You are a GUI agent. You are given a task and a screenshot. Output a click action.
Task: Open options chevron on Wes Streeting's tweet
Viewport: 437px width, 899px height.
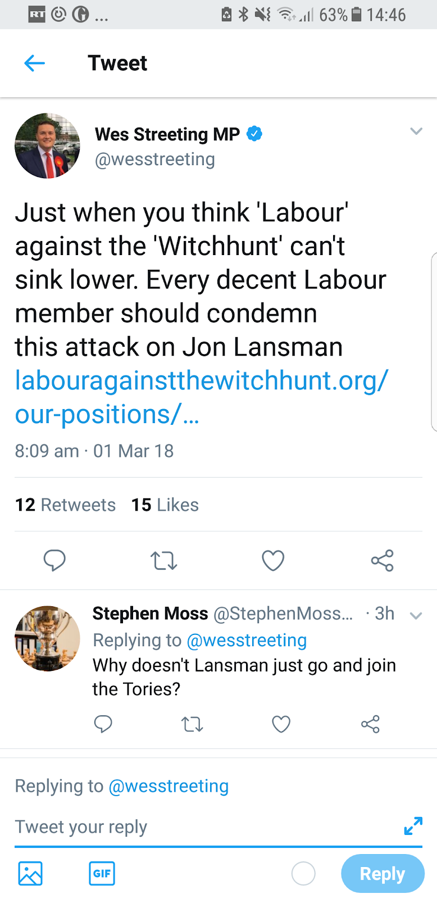click(416, 131)
